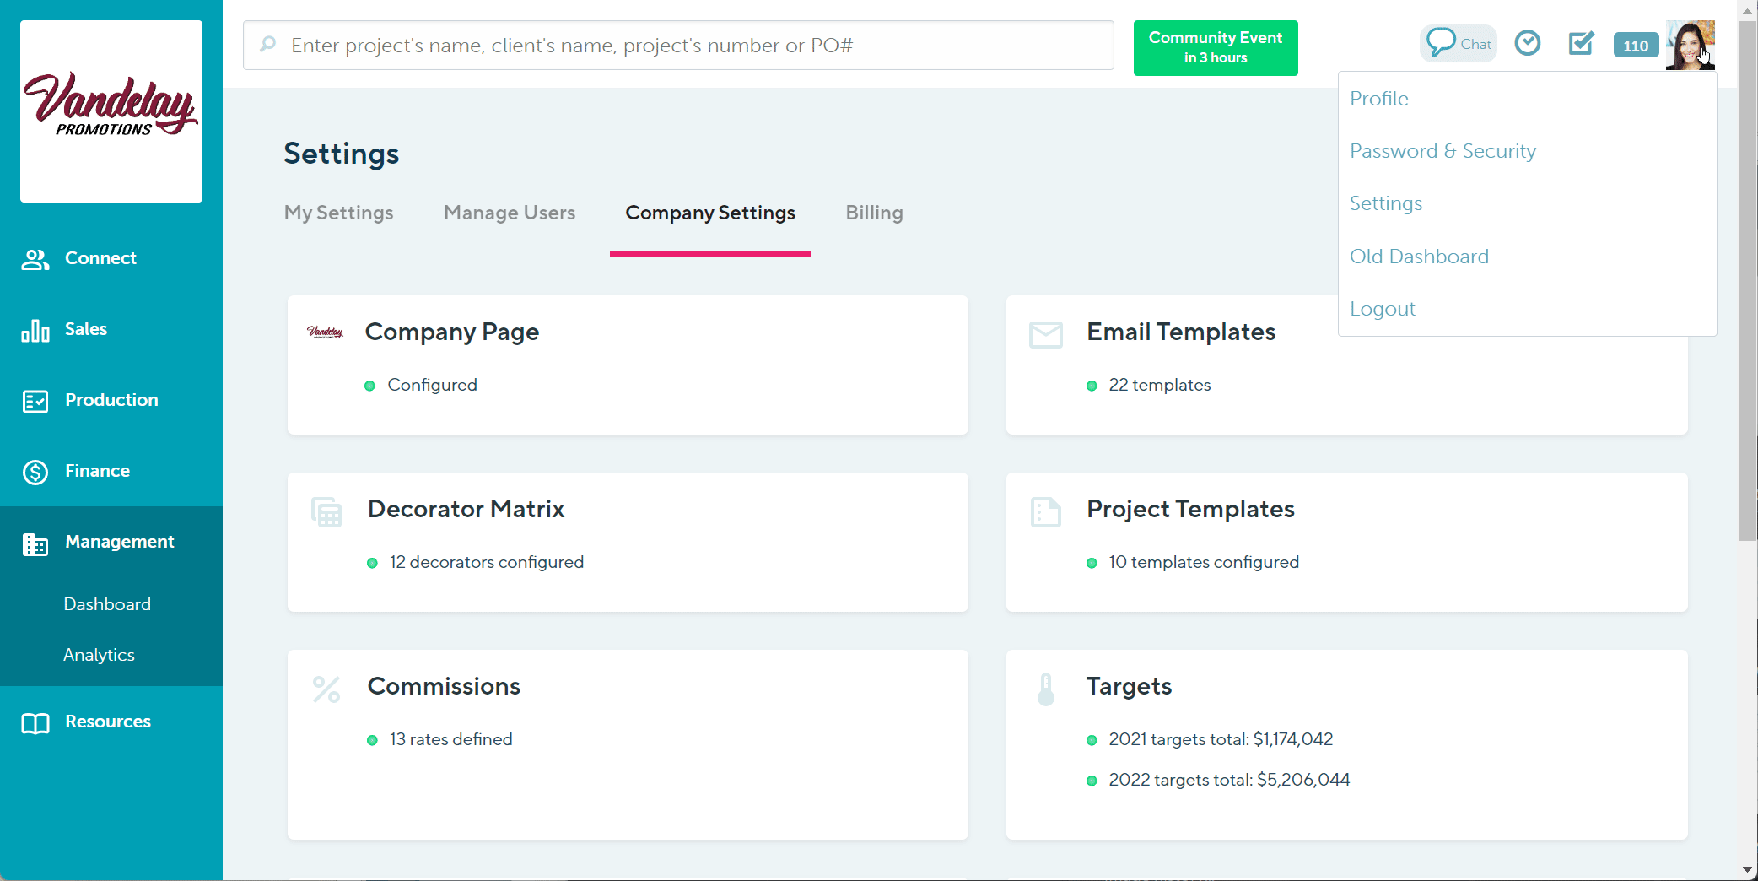Open Analytics under Management
1758x881 pixels.
click(x=99, y=654)
